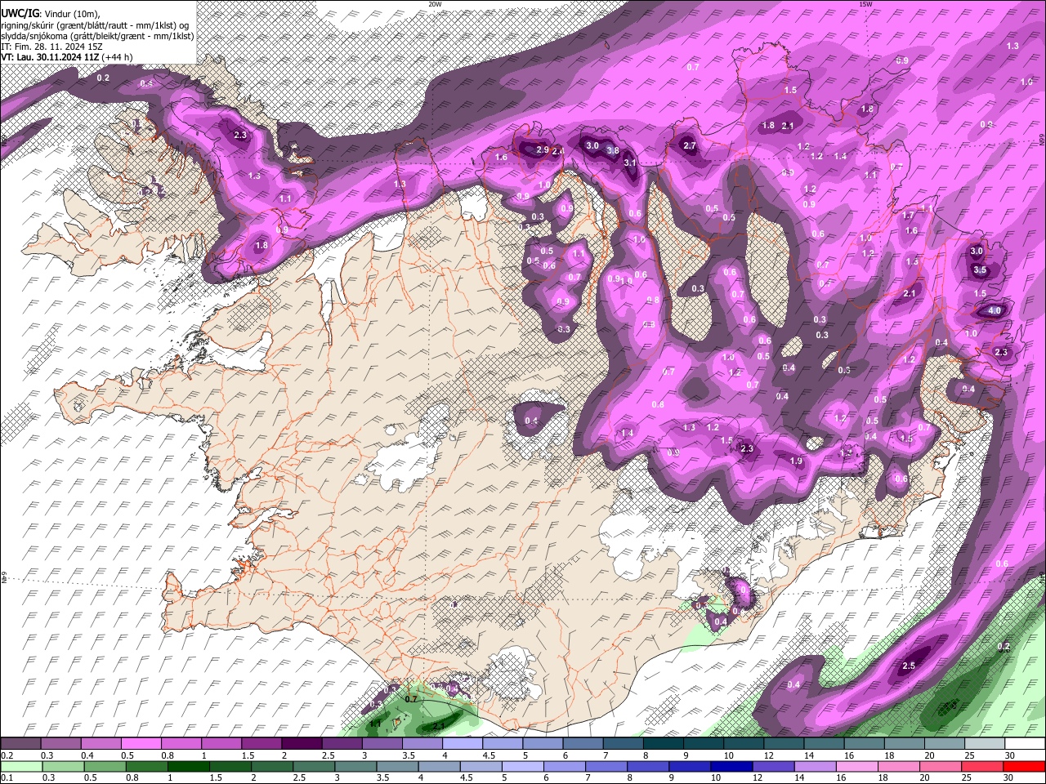This screenshot has height=784, width=1046.
Task: Select the dark teal snow swatch between 8 and 9
Action: [663, 744]
